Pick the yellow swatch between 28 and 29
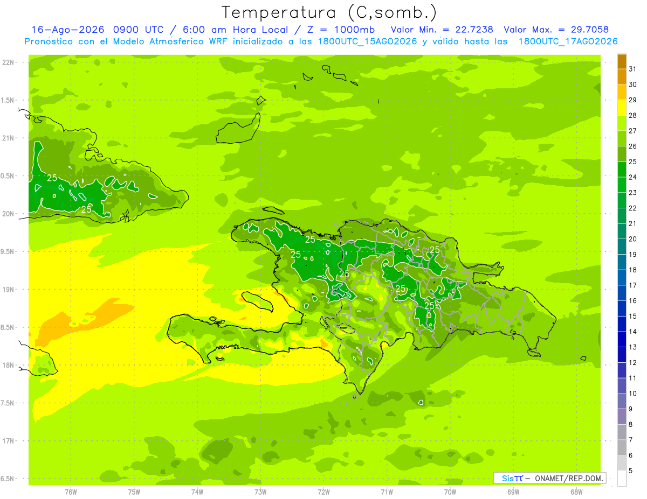The width and height of the screenshot is (647, 499). (x=622, y=108)
